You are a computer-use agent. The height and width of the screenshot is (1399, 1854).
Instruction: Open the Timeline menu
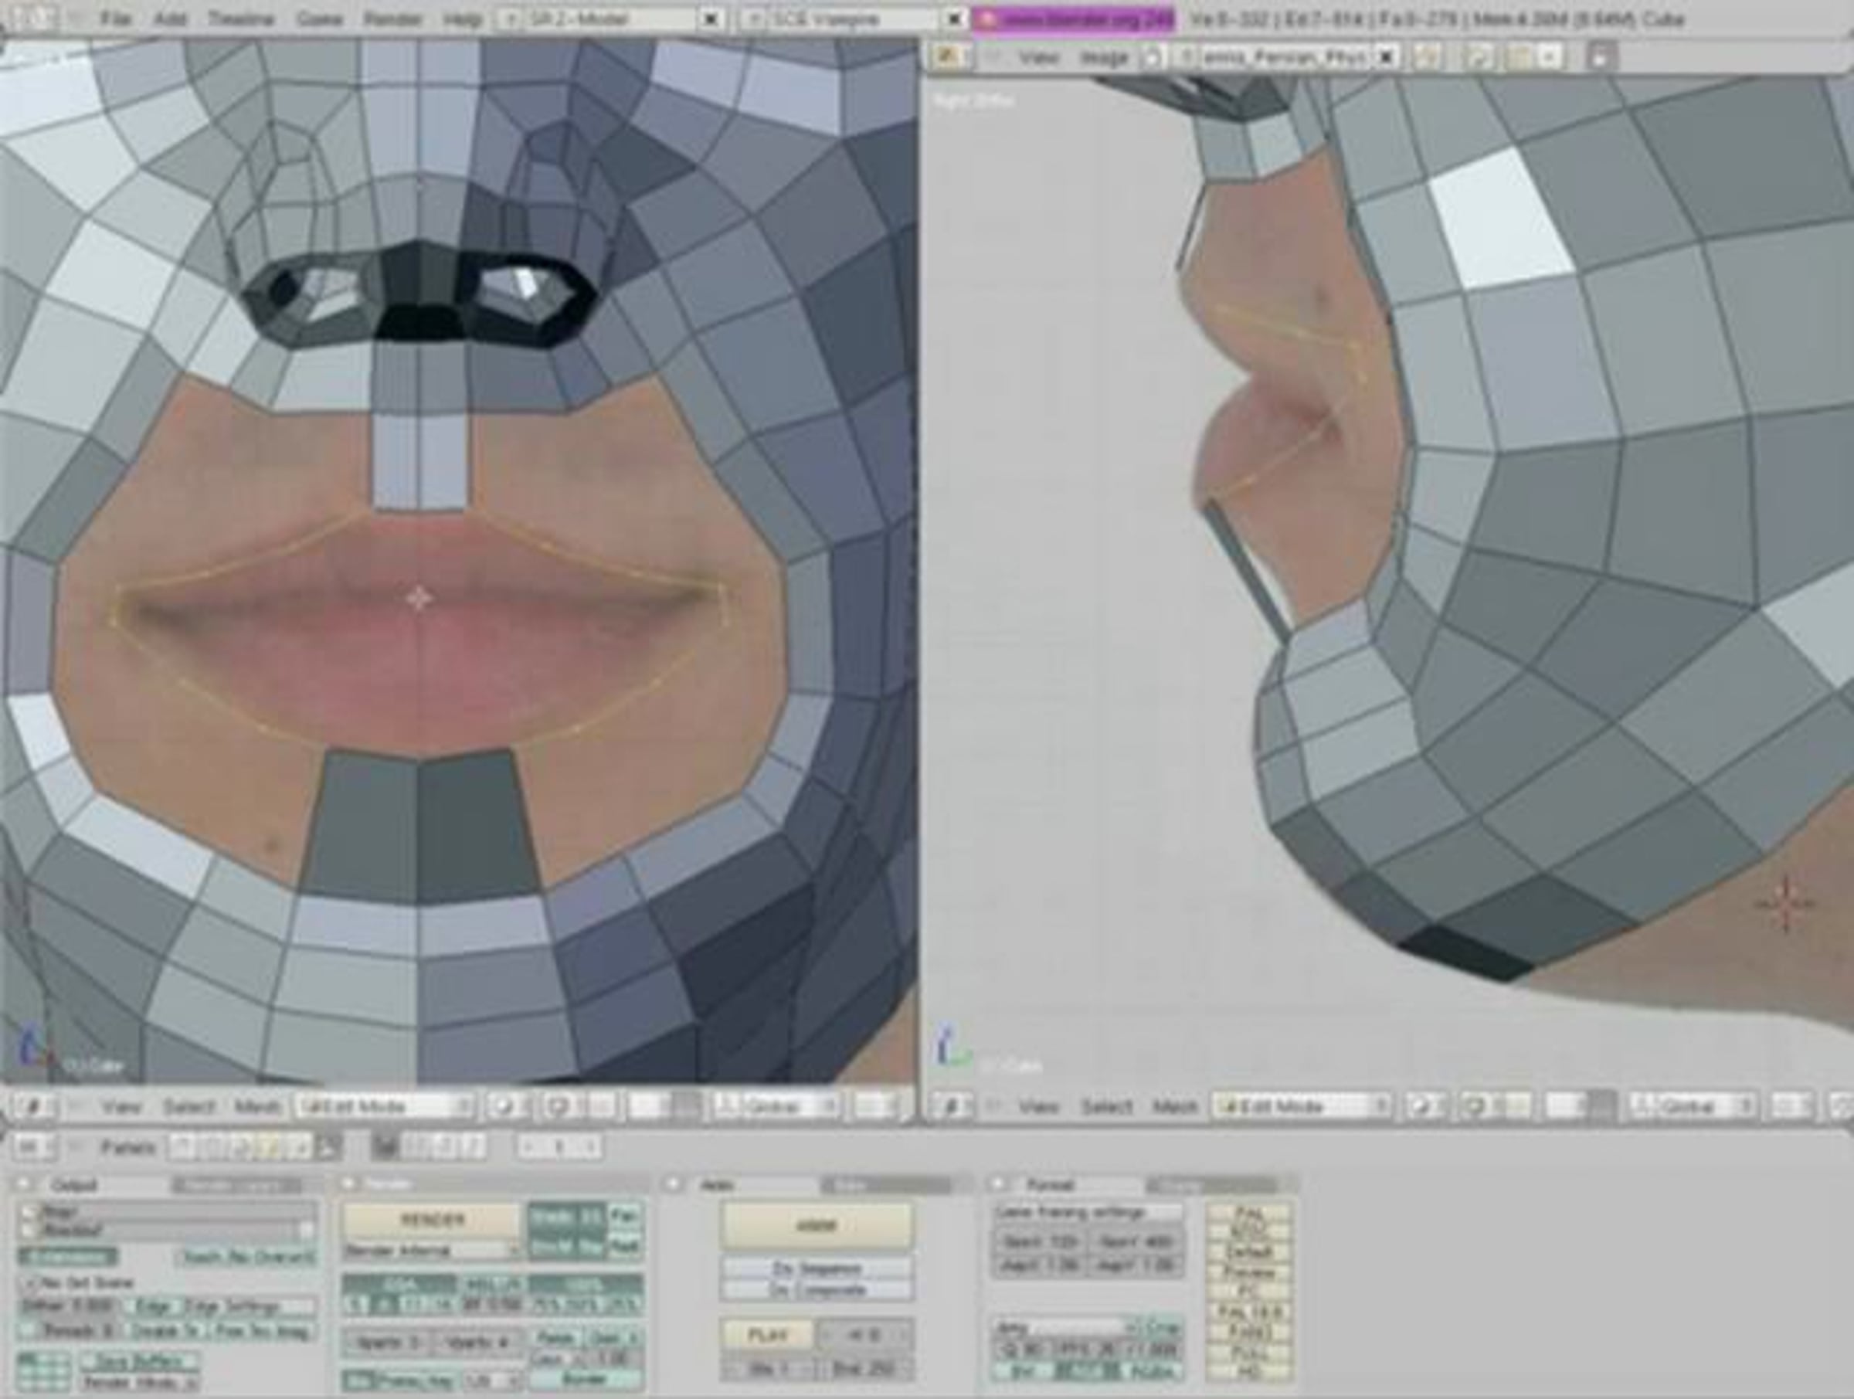tap(241, 19)
